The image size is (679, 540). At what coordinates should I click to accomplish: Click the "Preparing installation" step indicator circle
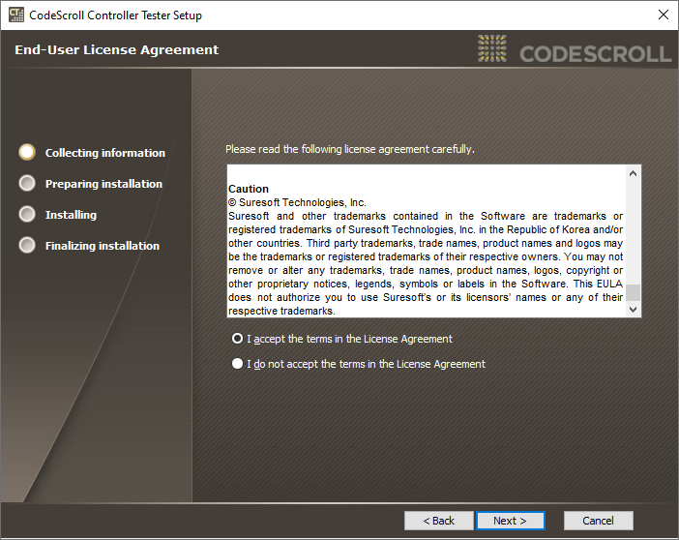[27, 183]
